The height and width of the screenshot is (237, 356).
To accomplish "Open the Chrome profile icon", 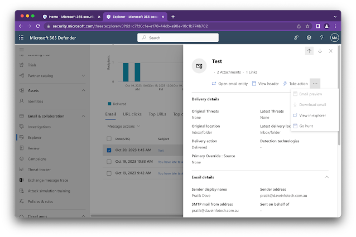I will [326, 26].
